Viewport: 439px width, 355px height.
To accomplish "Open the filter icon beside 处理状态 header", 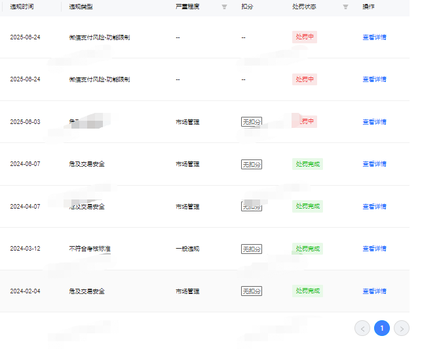I will tap(345, 7).
